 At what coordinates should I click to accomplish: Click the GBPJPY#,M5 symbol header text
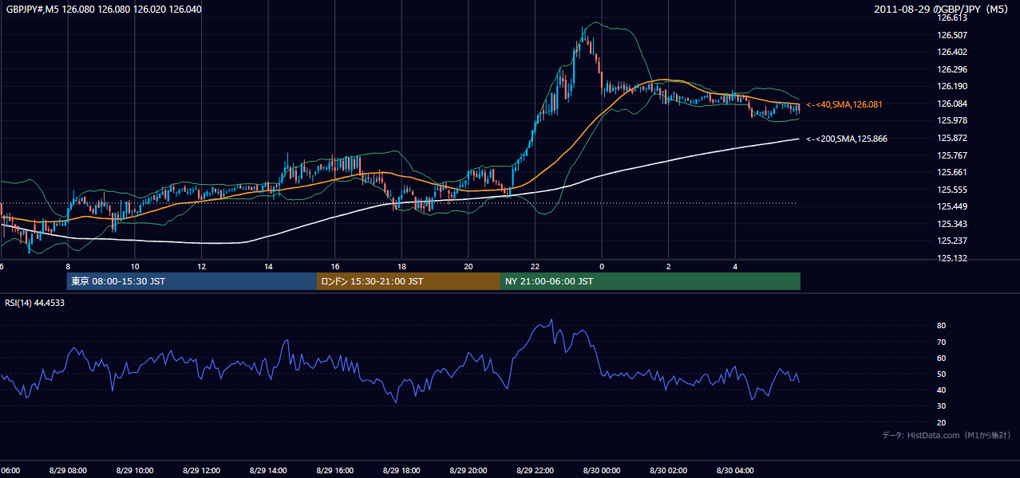point(104,9)
